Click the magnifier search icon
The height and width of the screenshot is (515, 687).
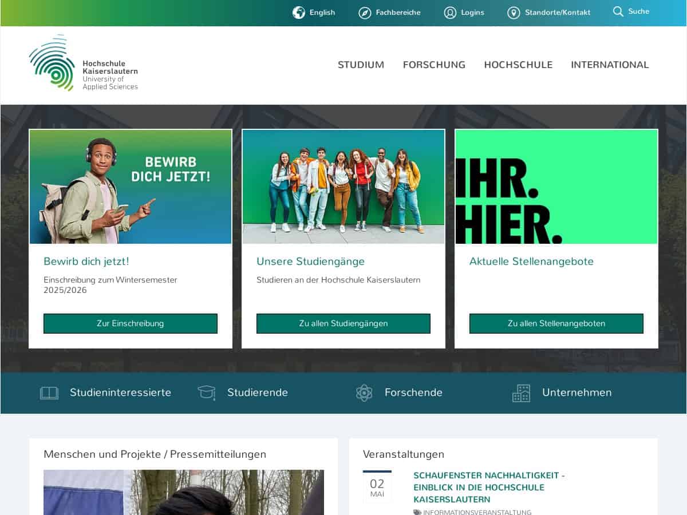tap(618, 11)
